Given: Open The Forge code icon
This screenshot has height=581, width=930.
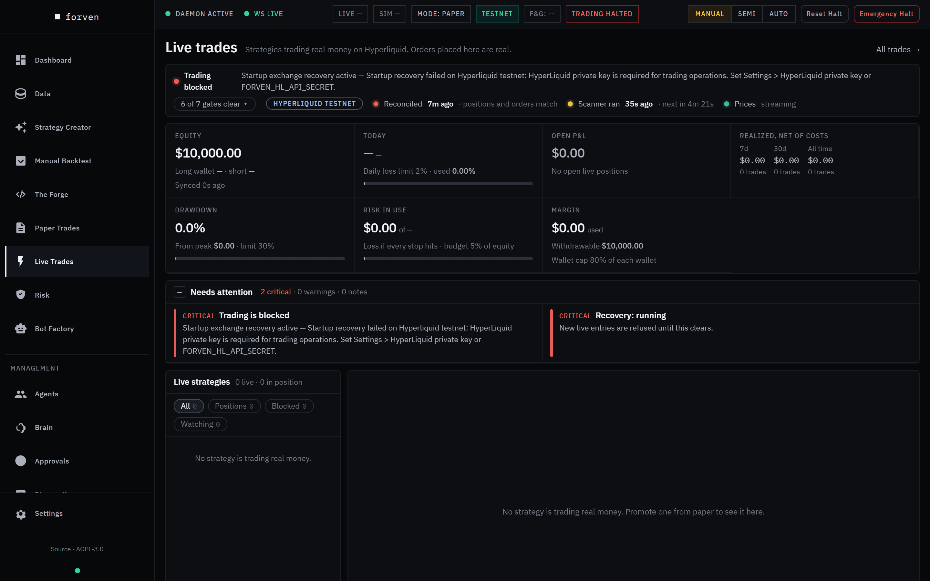Looking at the screenshot, I should point(20,194).
